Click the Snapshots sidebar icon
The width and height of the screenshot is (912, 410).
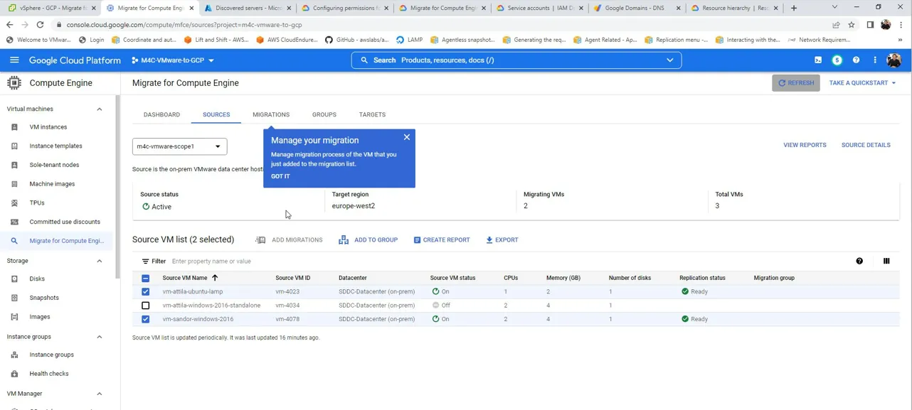14,298
